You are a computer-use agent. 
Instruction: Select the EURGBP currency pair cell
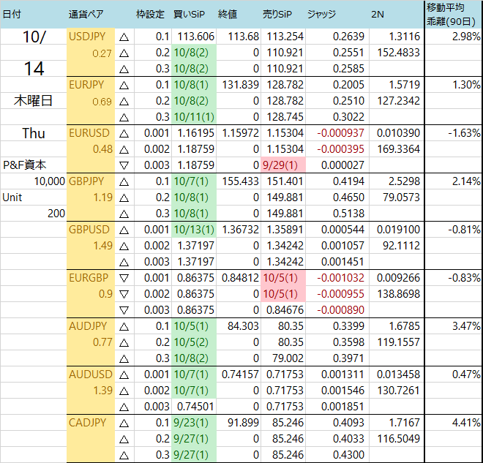[x=91, y=278]
